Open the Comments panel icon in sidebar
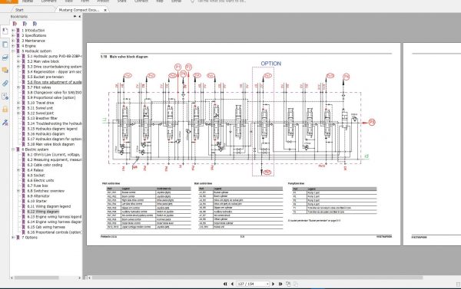 [x=5, y=71]
